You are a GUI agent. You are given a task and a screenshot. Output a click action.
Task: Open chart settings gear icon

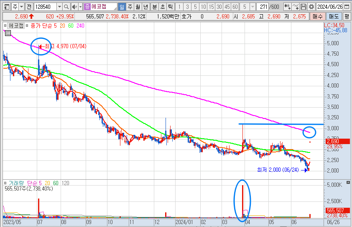click(x=311, y=7)
